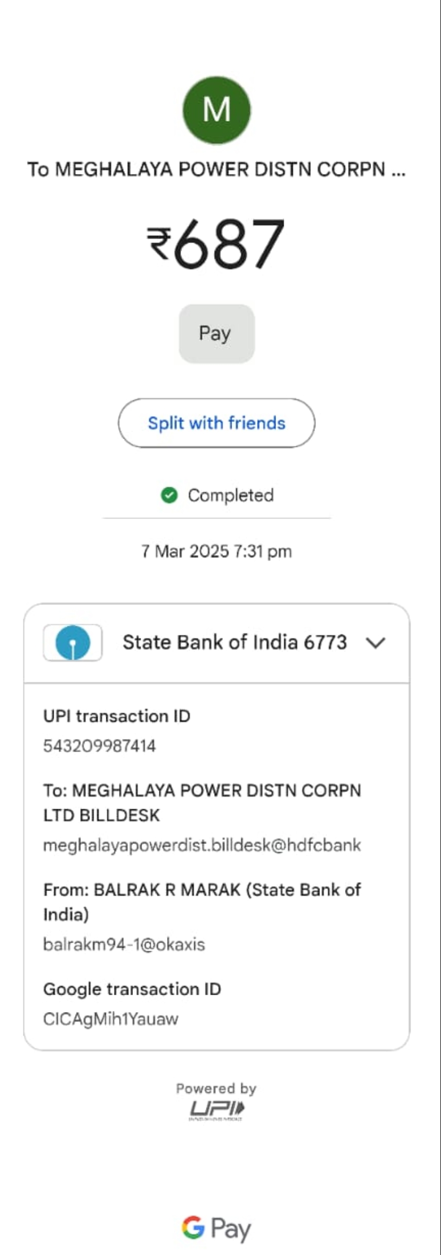The height and width of the screenshot is (1255, 441).
Task: Click the rupee symbol beside 687
Action: point(159,244)
